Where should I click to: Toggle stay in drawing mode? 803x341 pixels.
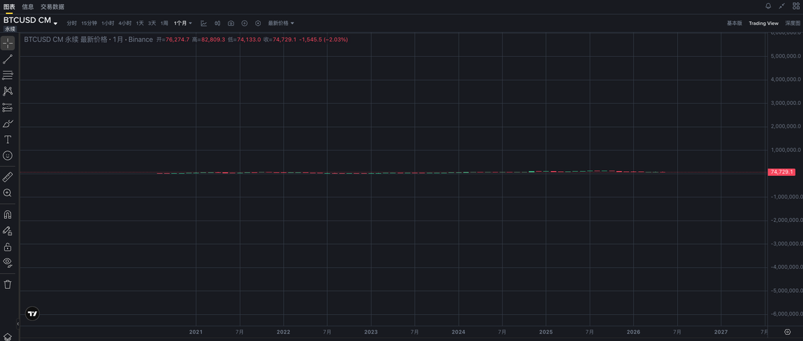point(7,231)
